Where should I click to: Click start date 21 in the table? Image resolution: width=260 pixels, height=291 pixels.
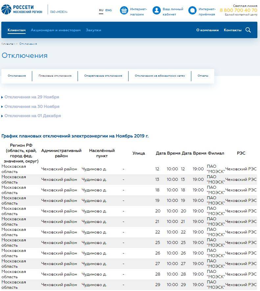click(157, 222)
